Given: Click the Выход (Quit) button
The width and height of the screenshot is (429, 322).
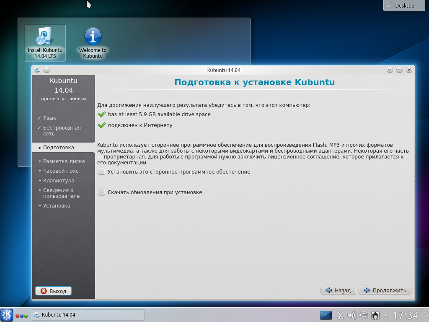Looking at the screenshot, I should pos(53,291).
